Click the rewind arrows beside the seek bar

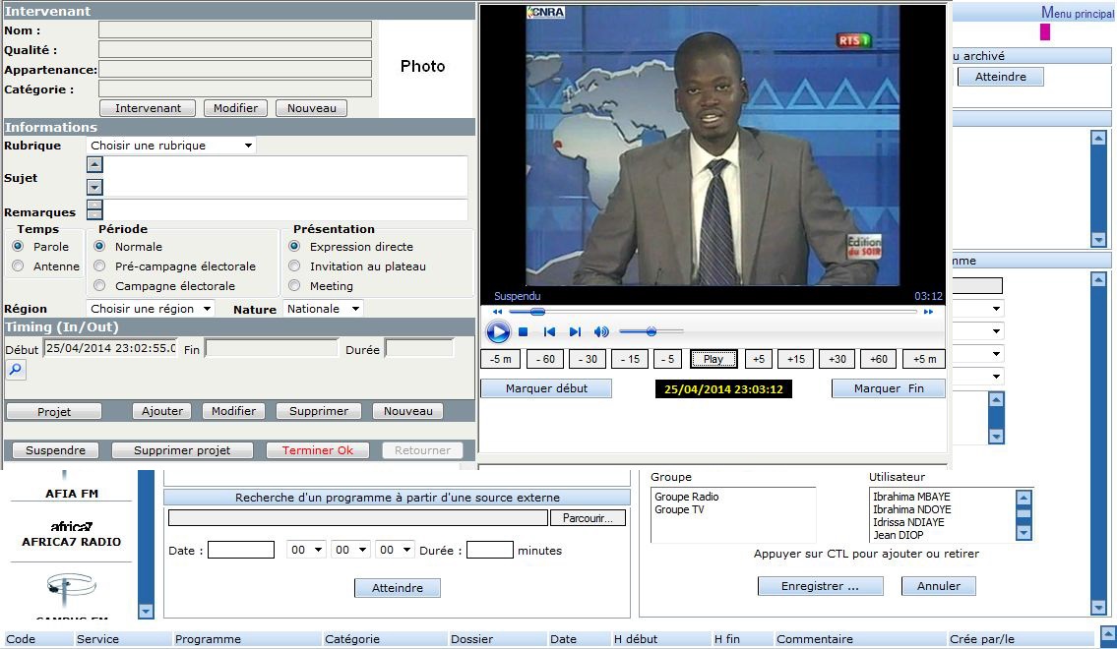[x=498, y=312]
